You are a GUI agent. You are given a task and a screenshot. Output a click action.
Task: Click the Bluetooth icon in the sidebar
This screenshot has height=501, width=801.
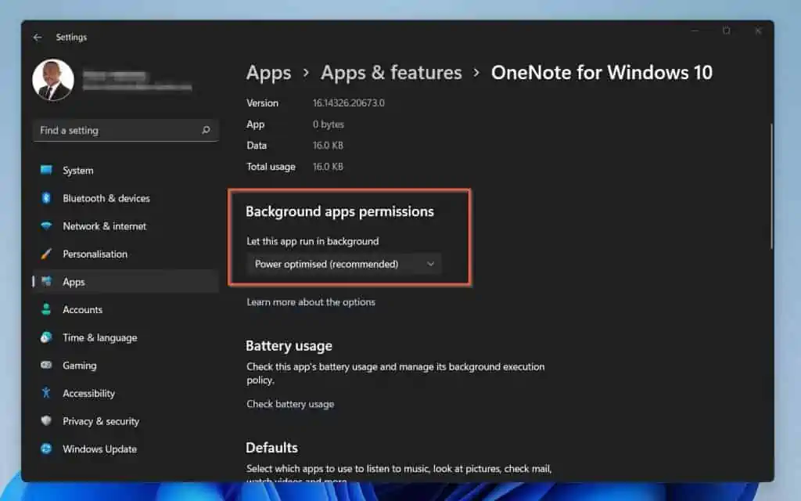pos(46,198)
